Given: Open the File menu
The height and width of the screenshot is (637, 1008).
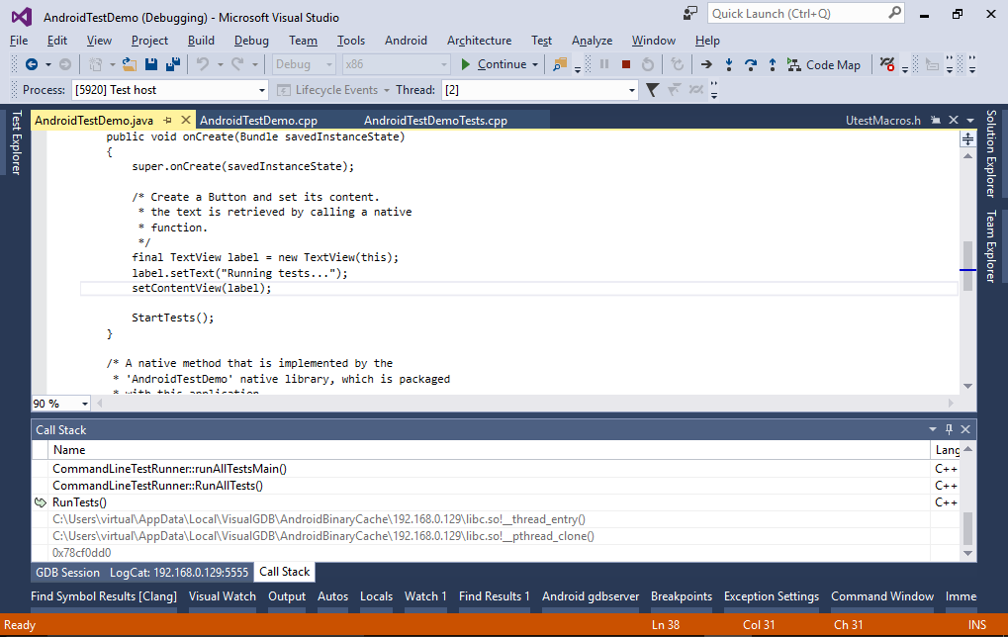Looking at the screenshot, I should 19,41.
